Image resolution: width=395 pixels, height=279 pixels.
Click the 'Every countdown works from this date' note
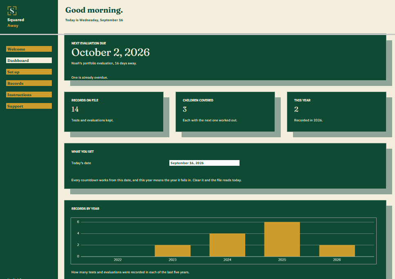coord(156,180)
